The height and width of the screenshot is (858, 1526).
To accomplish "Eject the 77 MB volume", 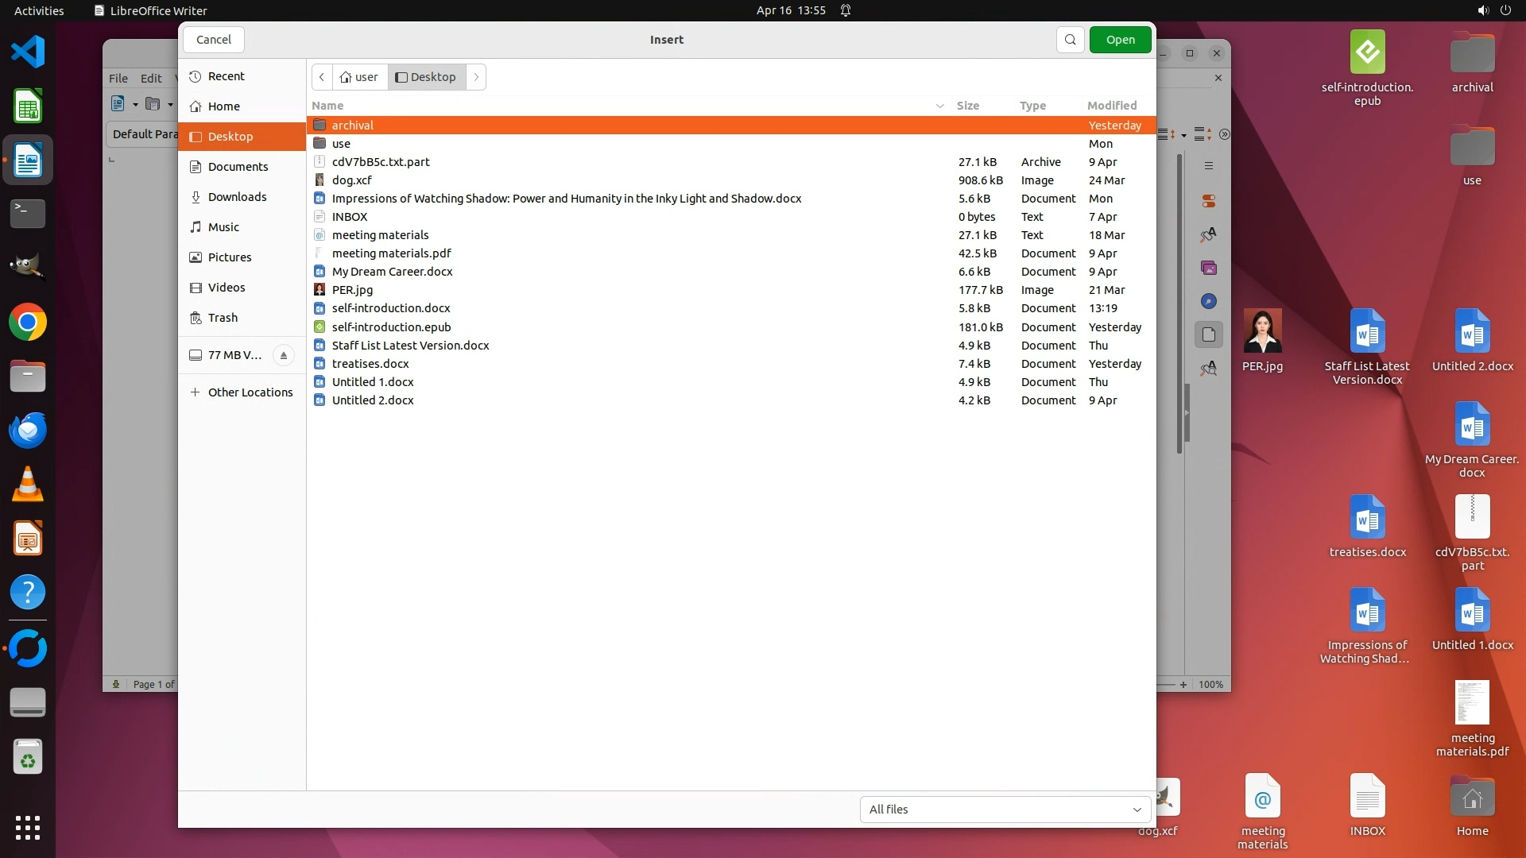I will (x=283, y=355).
